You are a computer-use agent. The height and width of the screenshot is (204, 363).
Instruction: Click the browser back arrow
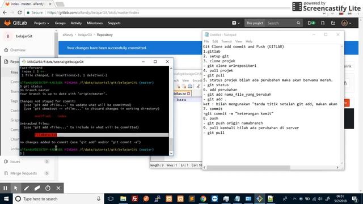(x=5, y=12)
